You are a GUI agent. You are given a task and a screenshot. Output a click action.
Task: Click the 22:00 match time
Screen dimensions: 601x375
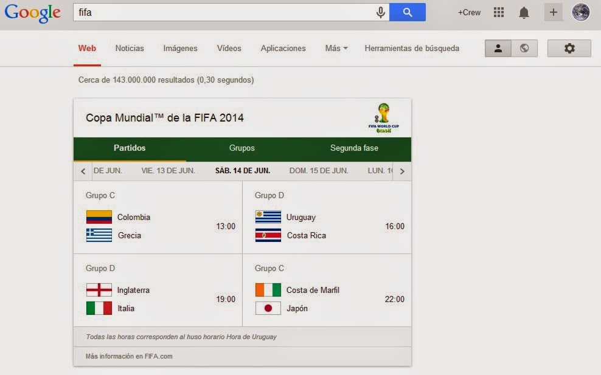(395, 299)
